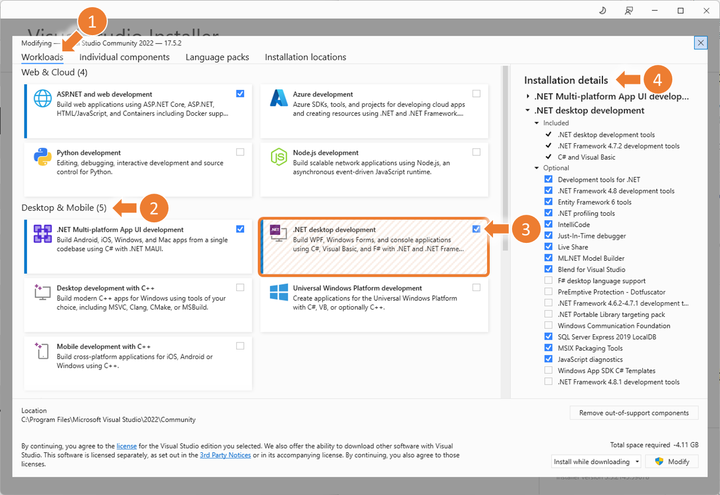Screen dimensions: 720x495
Task: Click Remove out-of-support components button
Action: point(634,413)
